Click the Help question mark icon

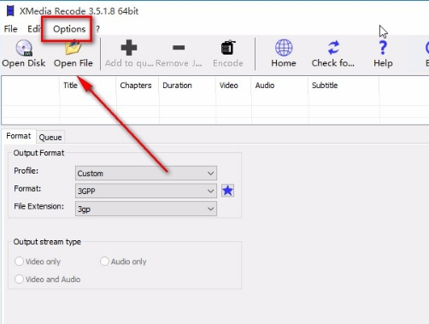coord(383,48)
